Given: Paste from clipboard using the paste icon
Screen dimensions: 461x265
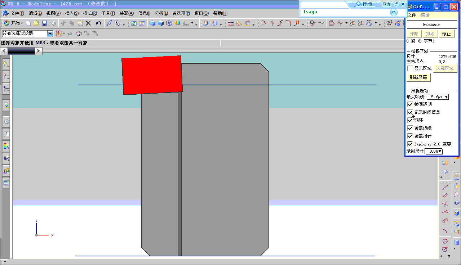Looking at the screenshot, I should click(x=80, y=23).
